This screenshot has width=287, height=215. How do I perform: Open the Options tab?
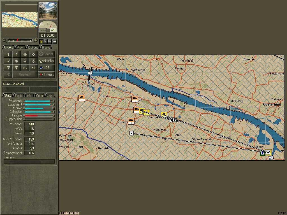pos(33,48)
